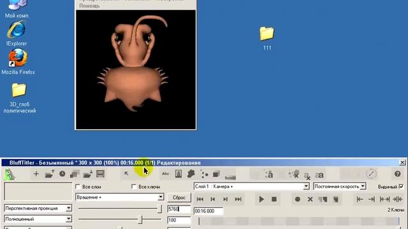
Task: Select the '111' desktop folder
Action: [x=267, y=38]
